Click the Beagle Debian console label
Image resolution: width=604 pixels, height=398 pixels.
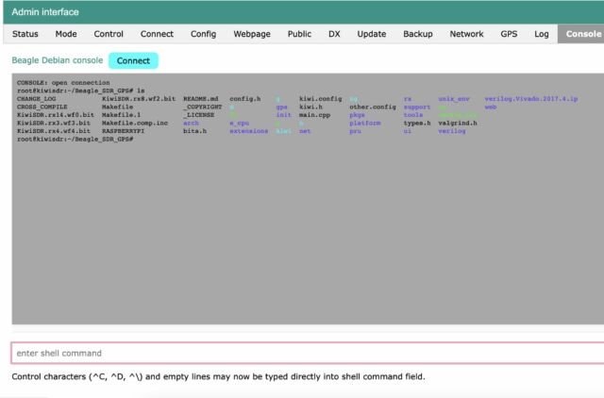pos(57,60)
